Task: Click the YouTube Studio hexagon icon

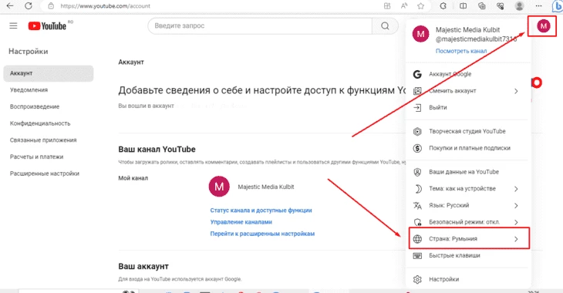Action: click(417, 131)
